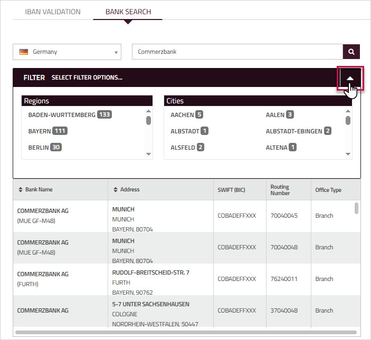Click the magnifier search button
This screenshot has height=340, width=371.
coord(351,52)
